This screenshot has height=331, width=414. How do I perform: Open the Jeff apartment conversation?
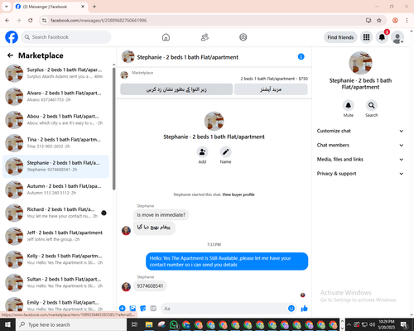56,236
